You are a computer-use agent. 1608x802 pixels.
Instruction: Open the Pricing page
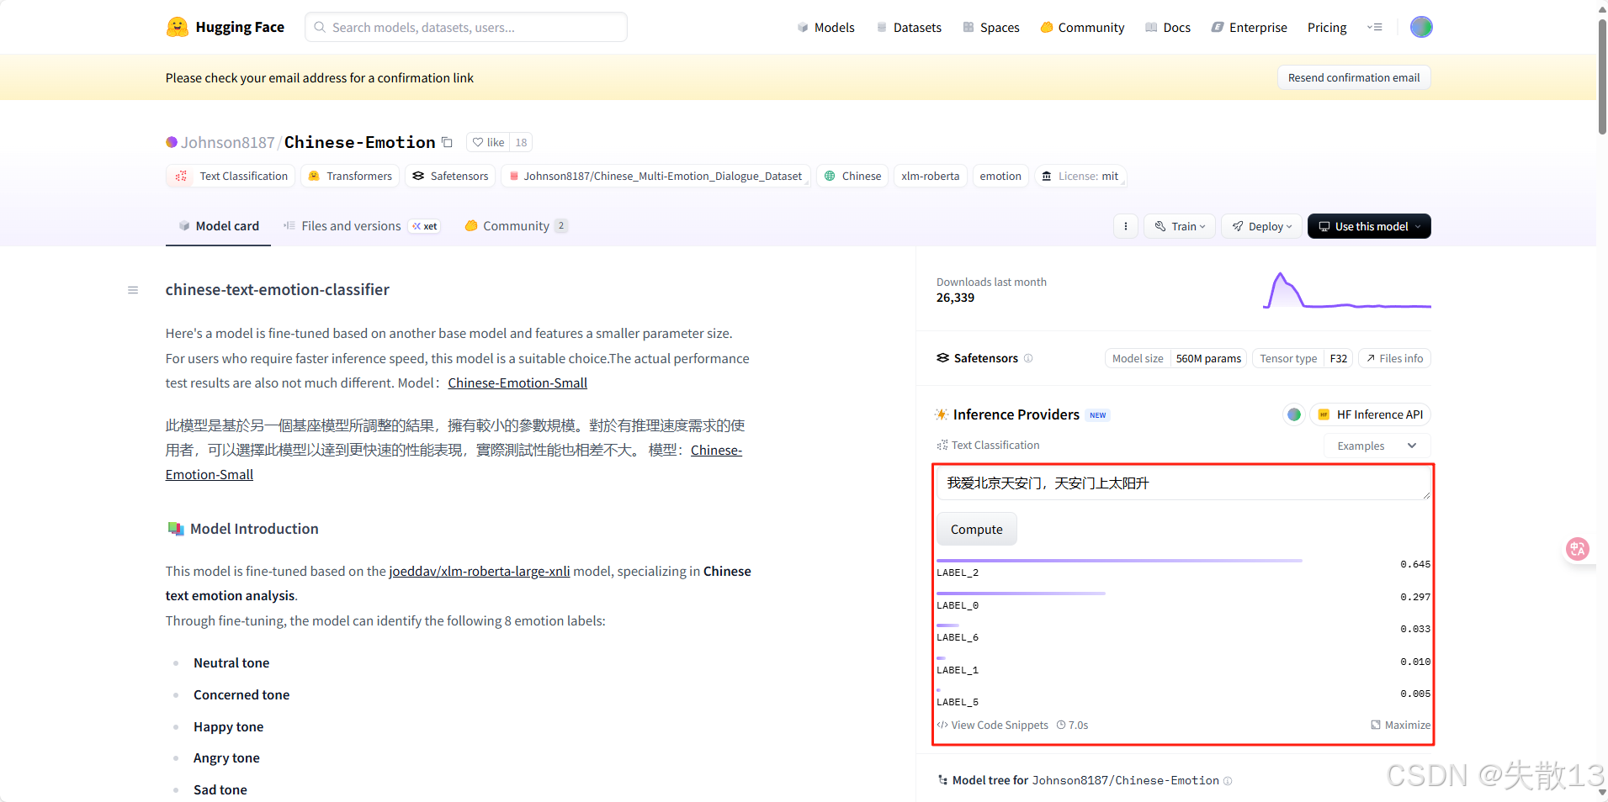pos(1327,27)
